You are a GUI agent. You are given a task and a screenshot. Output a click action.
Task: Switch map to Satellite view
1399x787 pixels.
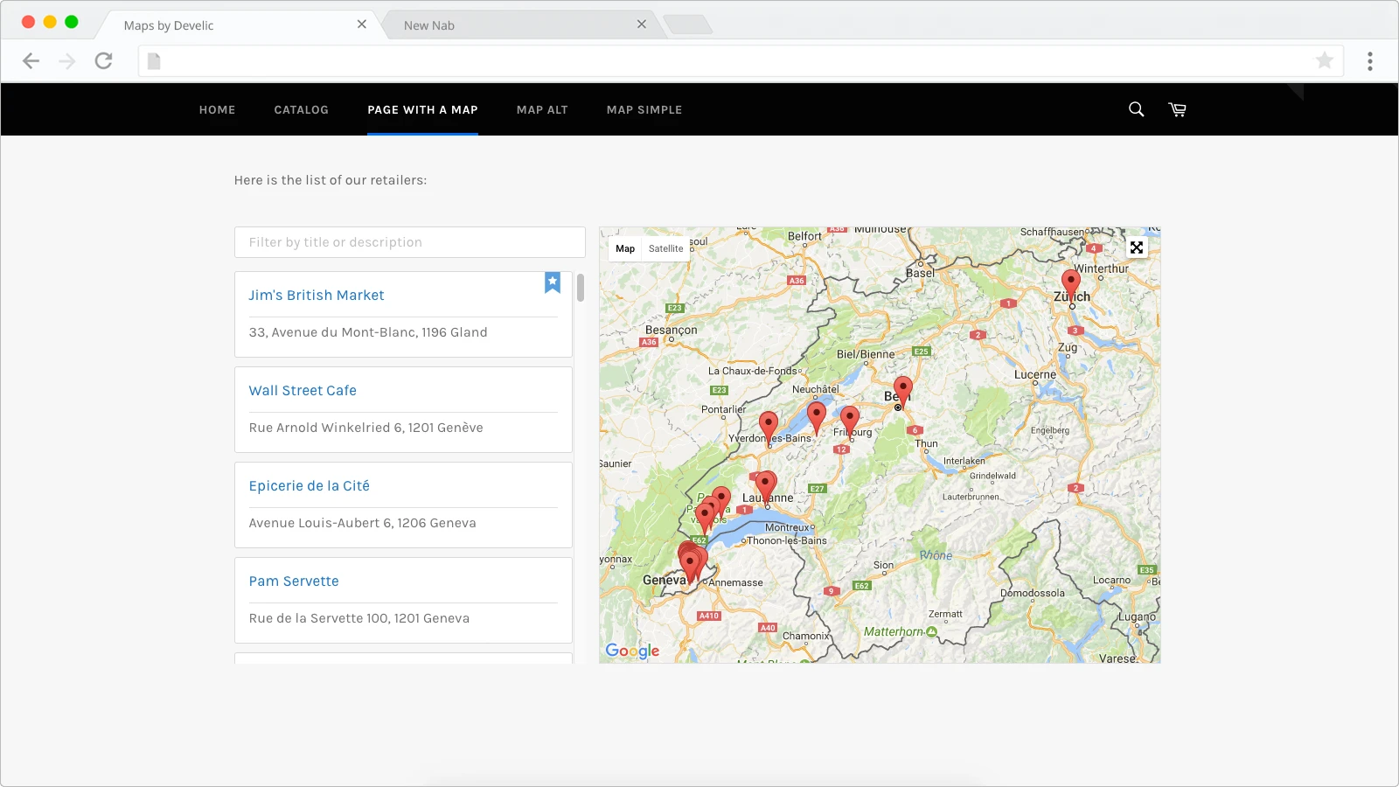point(665,248)
